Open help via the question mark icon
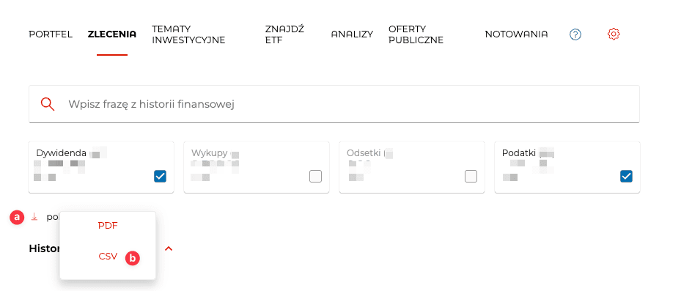Viewport: 681px width, 291px height. 575,34
